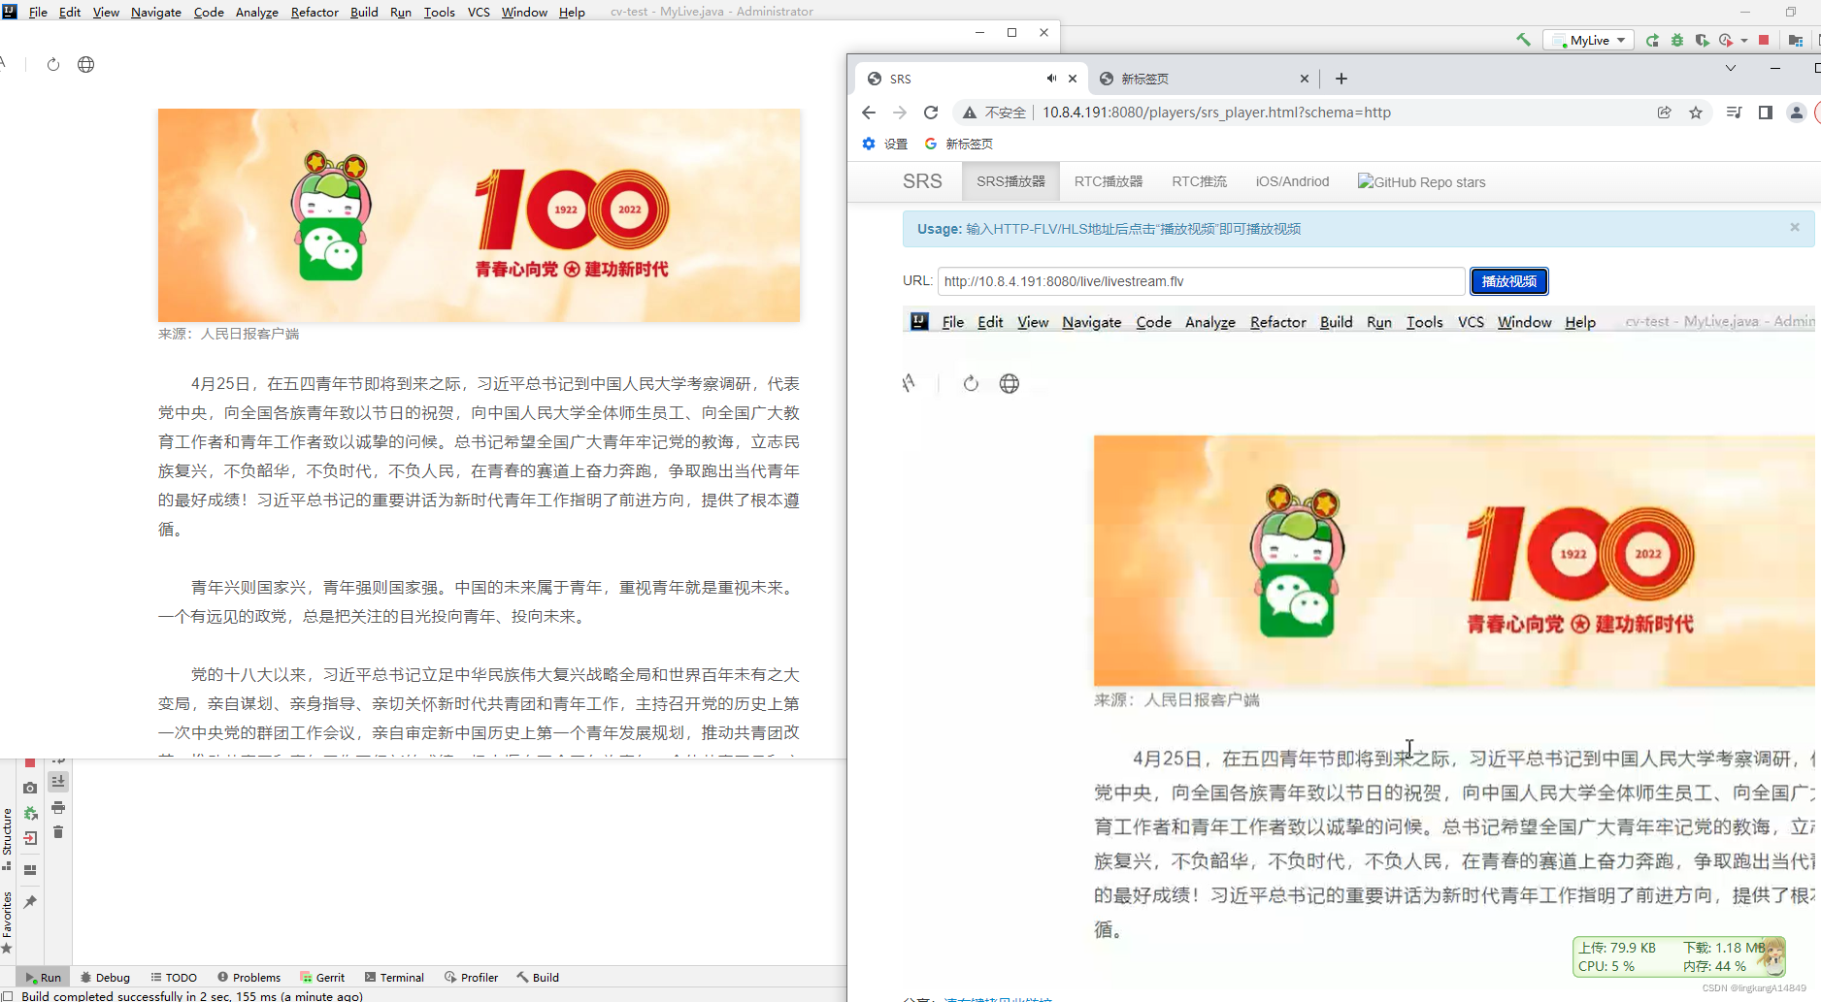
Task: Open the Terminal tool window tab
Action: (394, 977)
